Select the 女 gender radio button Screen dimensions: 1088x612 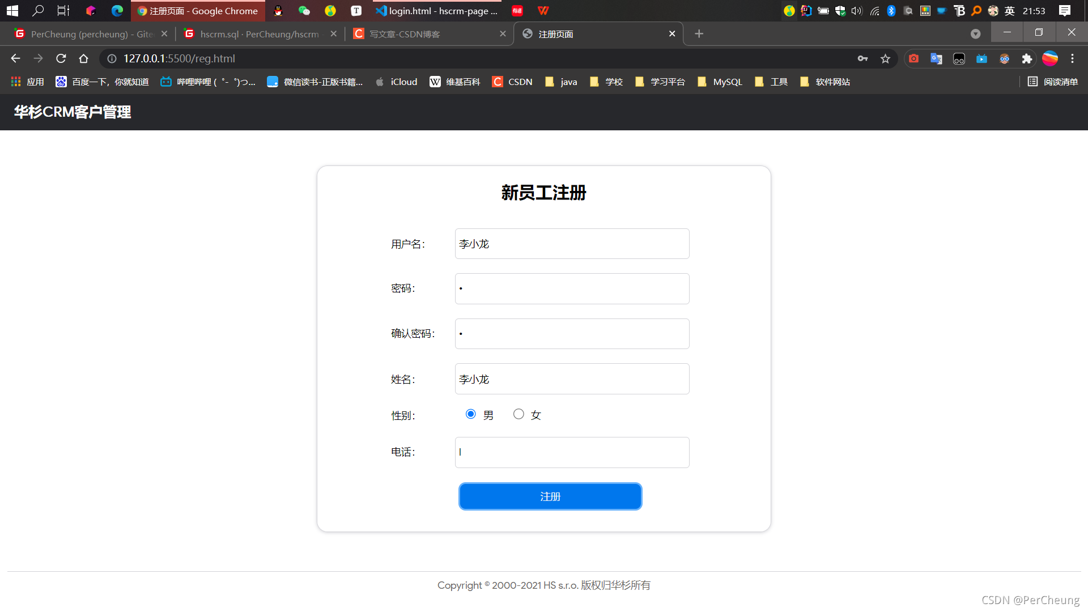pos(518,414)
